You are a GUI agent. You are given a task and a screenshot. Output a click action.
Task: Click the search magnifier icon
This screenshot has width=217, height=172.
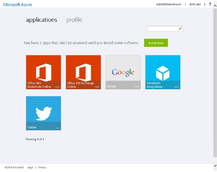[x=180, y=28]
